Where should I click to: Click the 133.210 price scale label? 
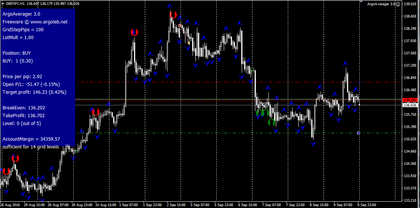point(410,200)
